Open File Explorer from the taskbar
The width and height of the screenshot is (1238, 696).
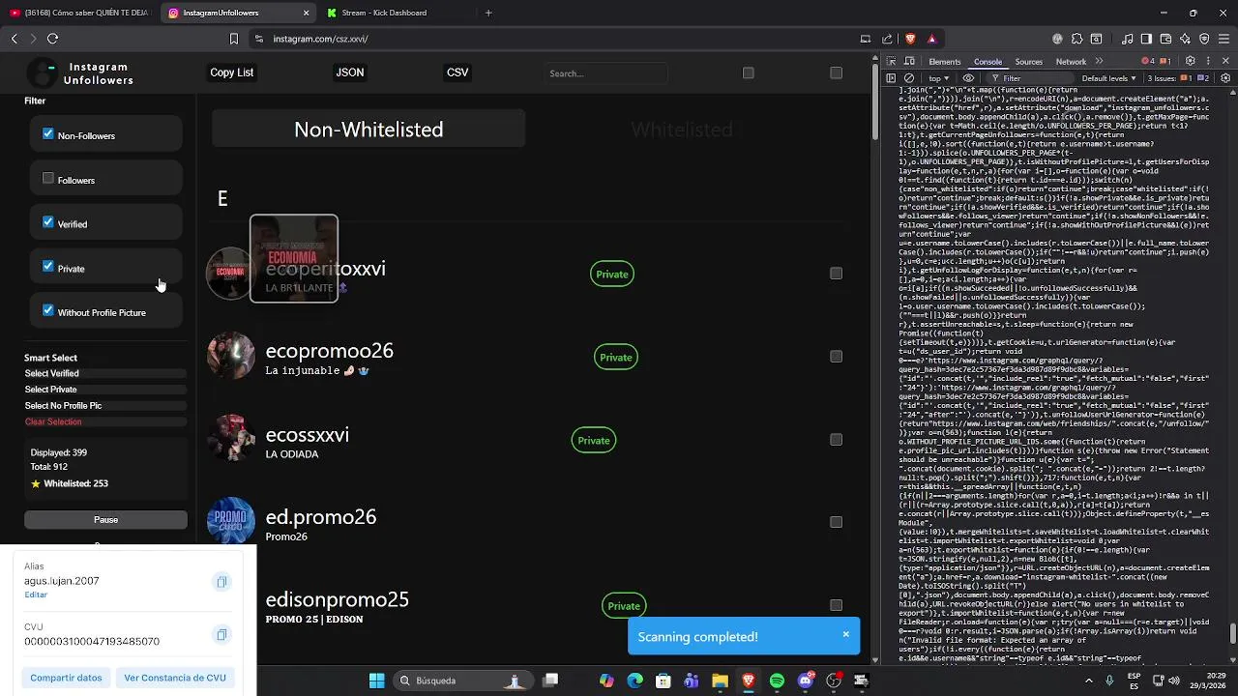pyautogui.click(x=720, y=681)
